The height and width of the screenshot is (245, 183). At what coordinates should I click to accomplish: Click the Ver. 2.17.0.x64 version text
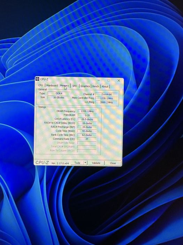[60, 163]
